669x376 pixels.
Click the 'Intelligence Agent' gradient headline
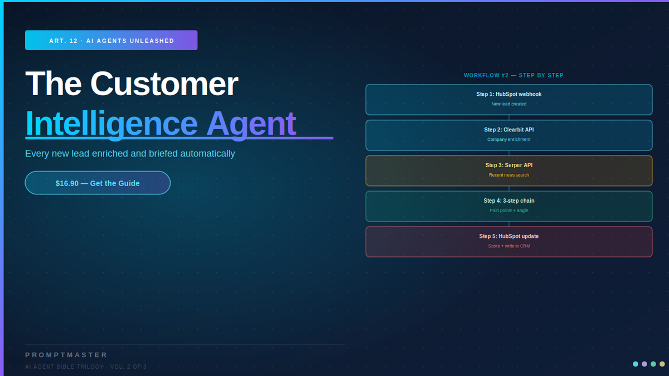pos(161,123)
